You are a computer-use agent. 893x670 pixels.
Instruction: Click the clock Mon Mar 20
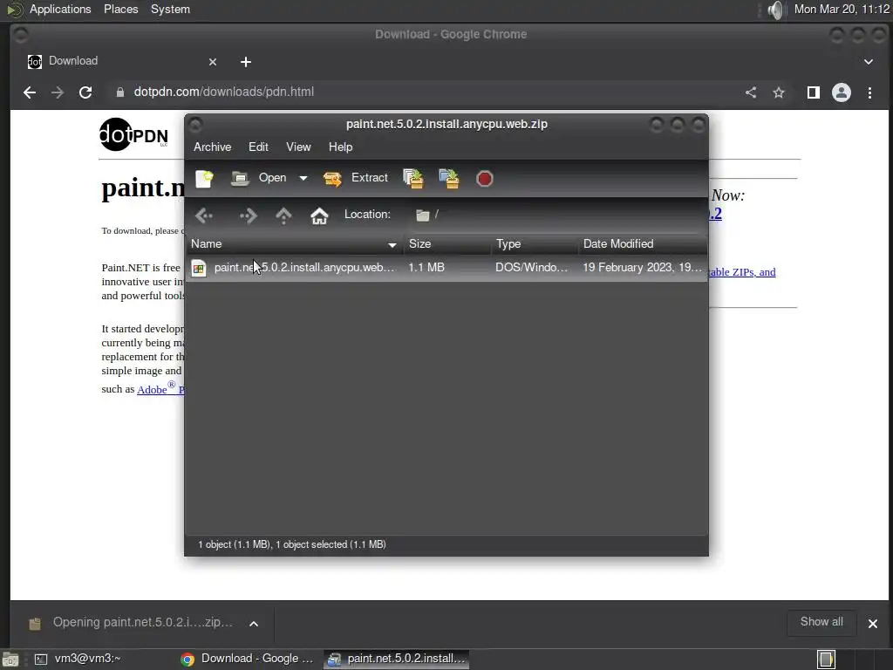(x=842, y=10)
